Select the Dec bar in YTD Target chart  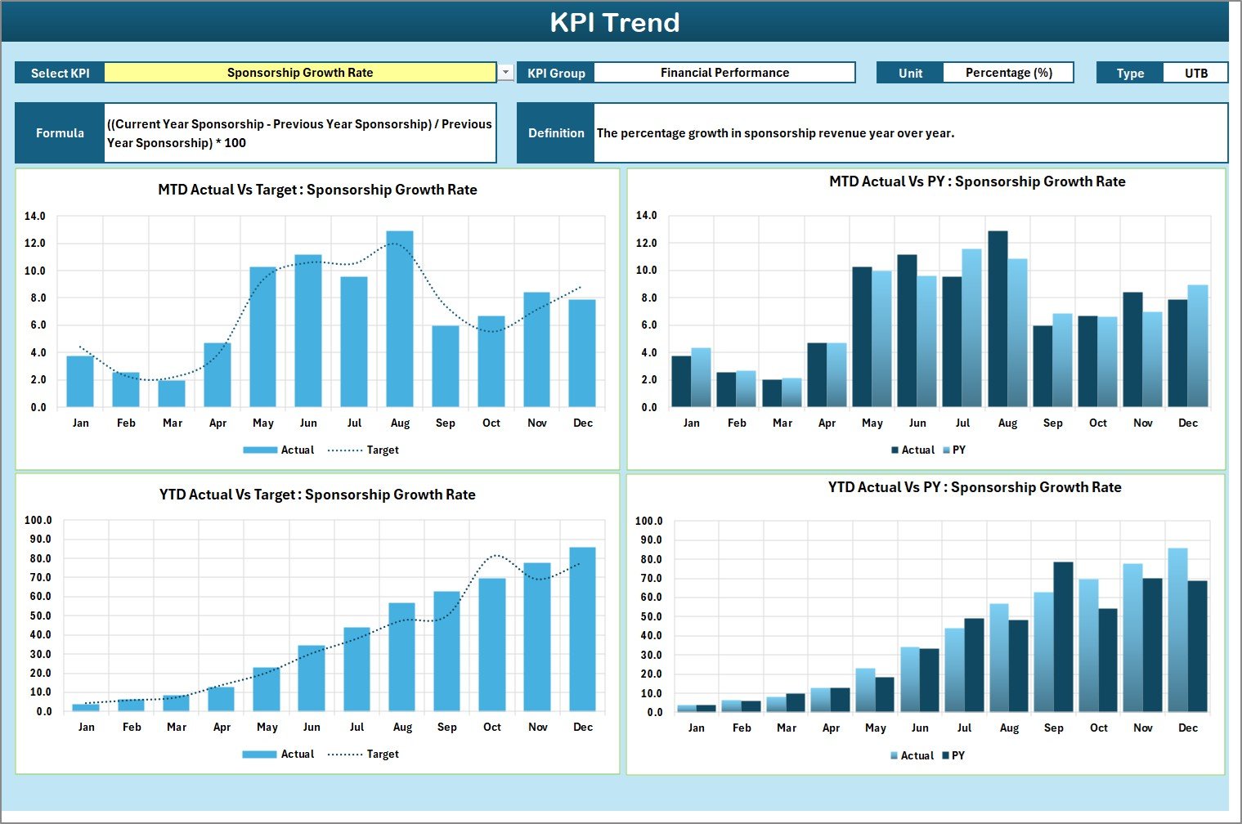(582, 629)
